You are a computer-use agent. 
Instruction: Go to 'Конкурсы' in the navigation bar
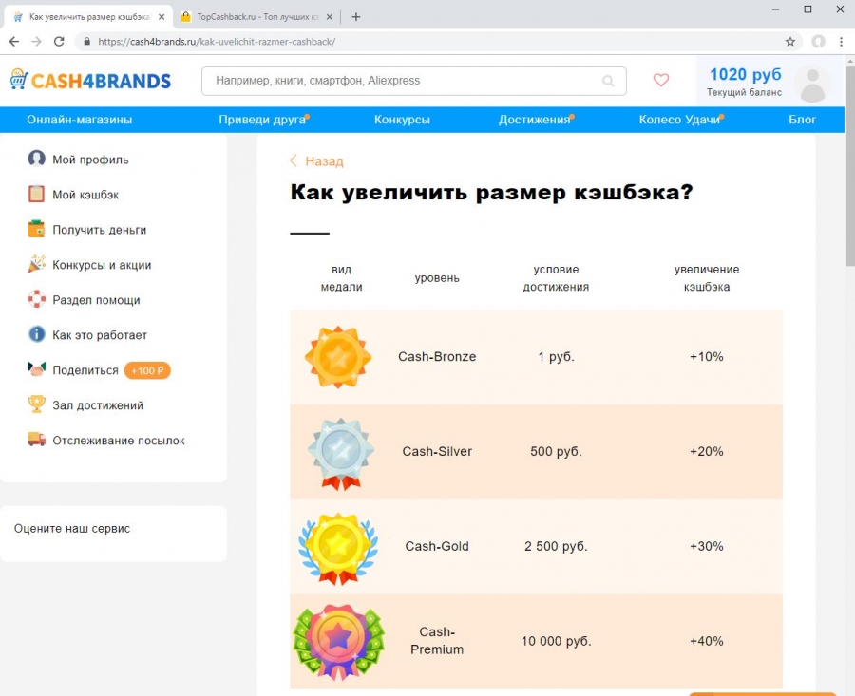pyautogui.click(x=402, y=120)
